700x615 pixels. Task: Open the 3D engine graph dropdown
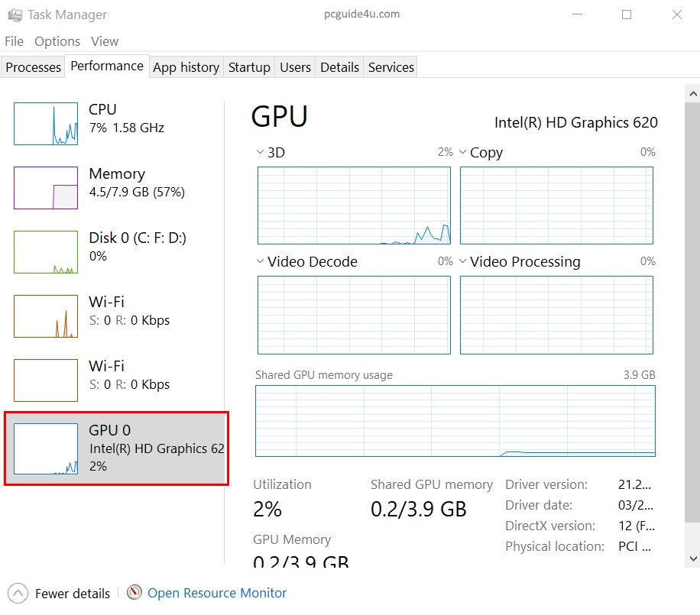coord(261,153)
